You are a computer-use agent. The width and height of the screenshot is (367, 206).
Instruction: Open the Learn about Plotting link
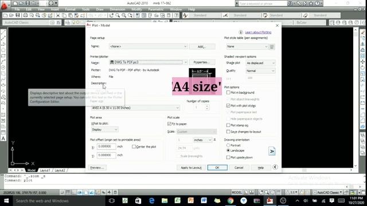point(258,32)
